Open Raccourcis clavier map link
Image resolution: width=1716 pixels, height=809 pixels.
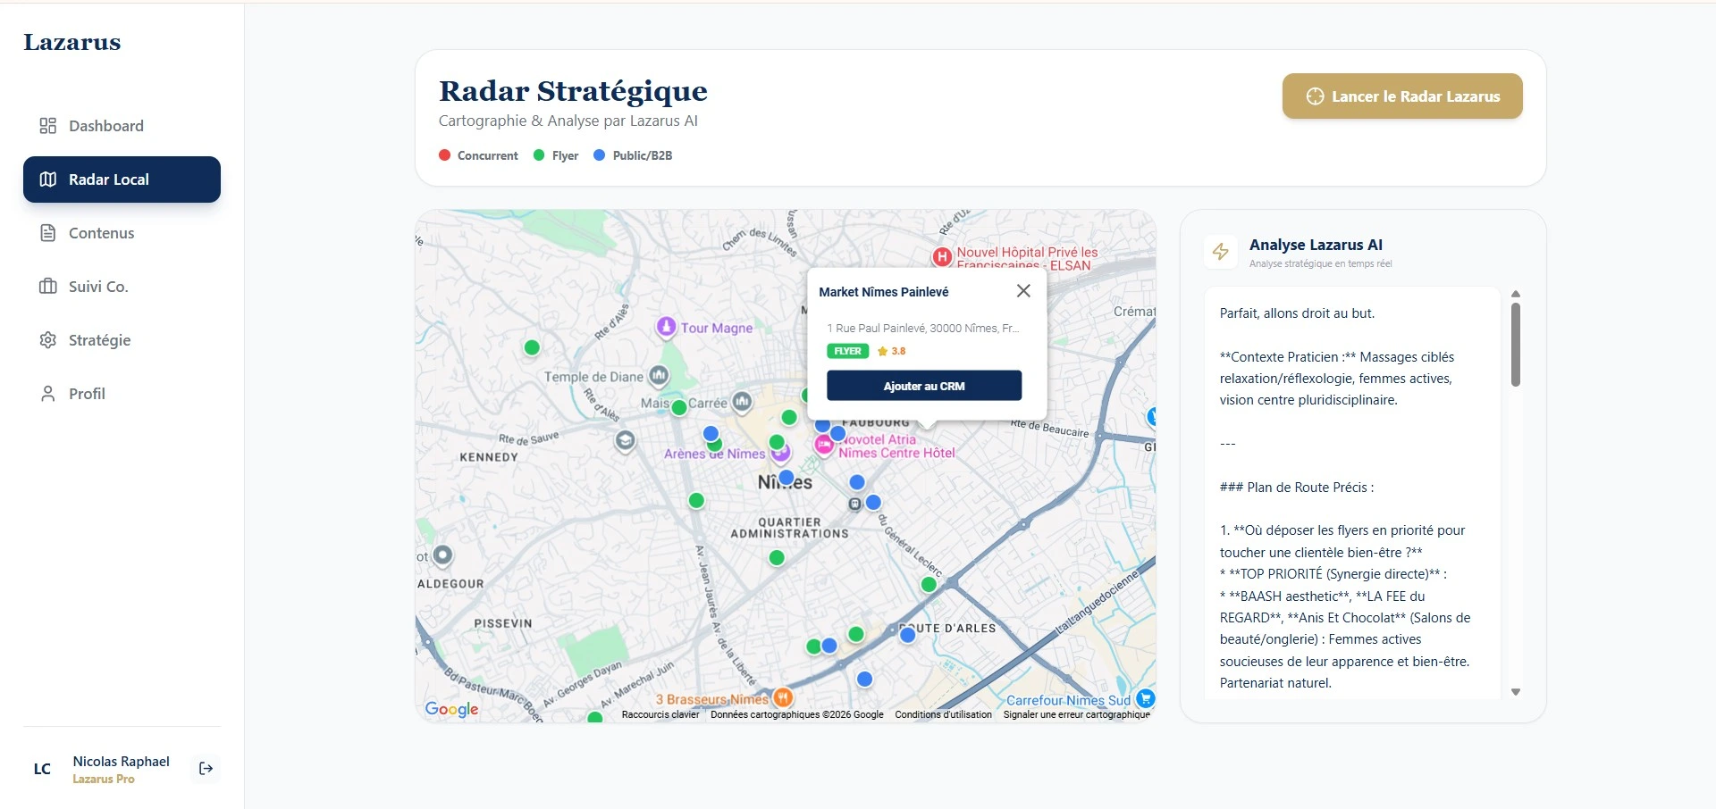[x=660, y=714]
